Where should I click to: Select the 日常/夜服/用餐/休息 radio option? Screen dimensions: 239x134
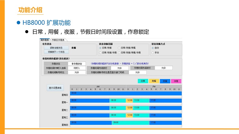click(x=129, y=53)
